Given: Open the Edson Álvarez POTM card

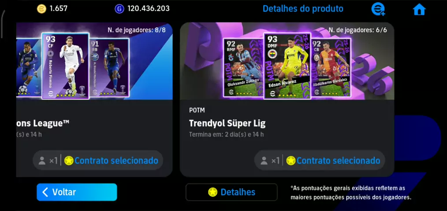Looking at the screenshot, I should [x=287, y=66].
